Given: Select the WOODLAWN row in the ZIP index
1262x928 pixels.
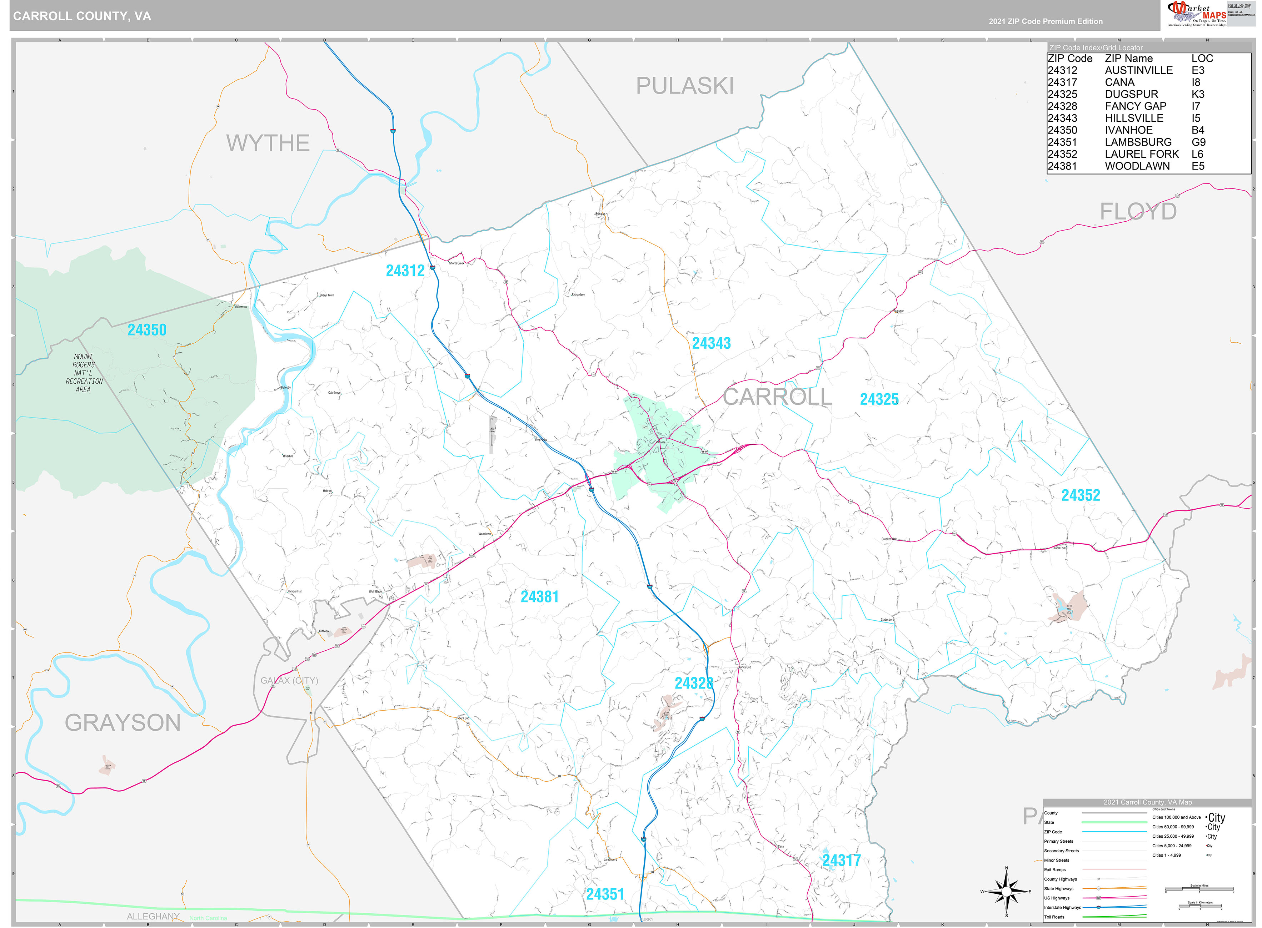Looking at the screenshot, I should coord(1148,166).
